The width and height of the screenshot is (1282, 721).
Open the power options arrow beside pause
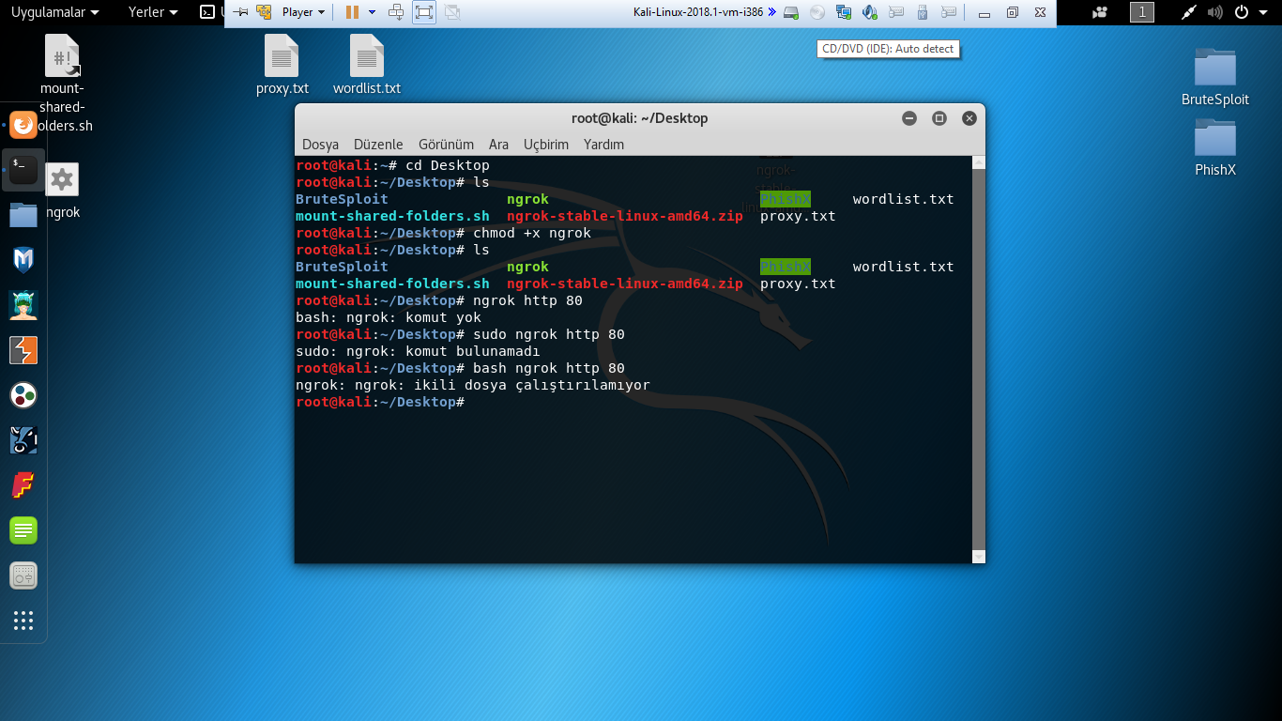coord(373,12)
